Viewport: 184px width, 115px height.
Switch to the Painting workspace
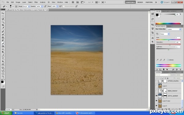click(x=149, y=2)
